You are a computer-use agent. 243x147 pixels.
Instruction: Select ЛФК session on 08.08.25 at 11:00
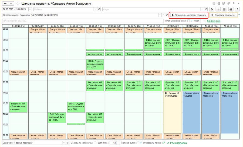coord(95,65)
